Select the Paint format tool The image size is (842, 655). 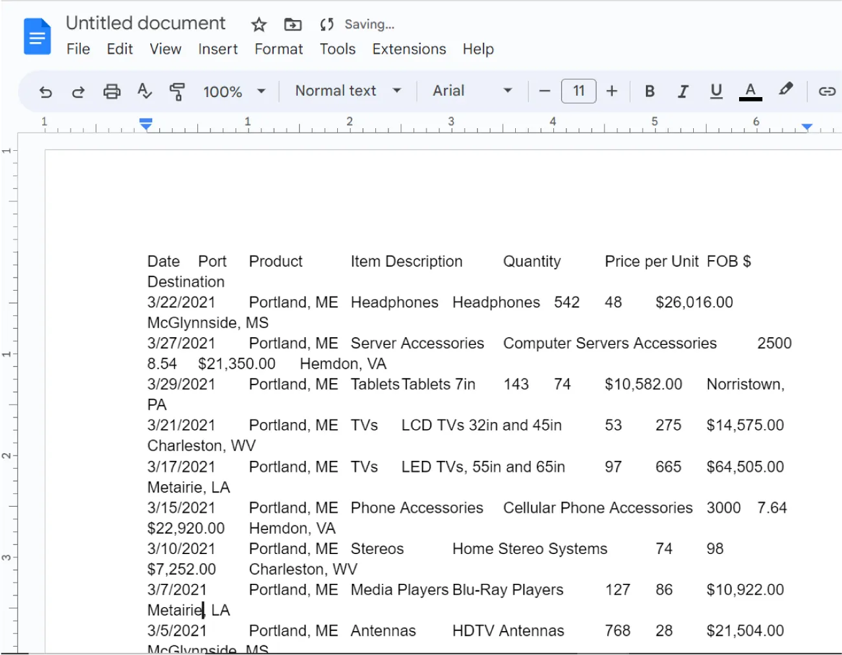point(176,91)
